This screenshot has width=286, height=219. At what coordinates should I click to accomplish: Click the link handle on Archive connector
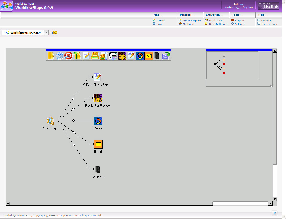coord(74,145)
